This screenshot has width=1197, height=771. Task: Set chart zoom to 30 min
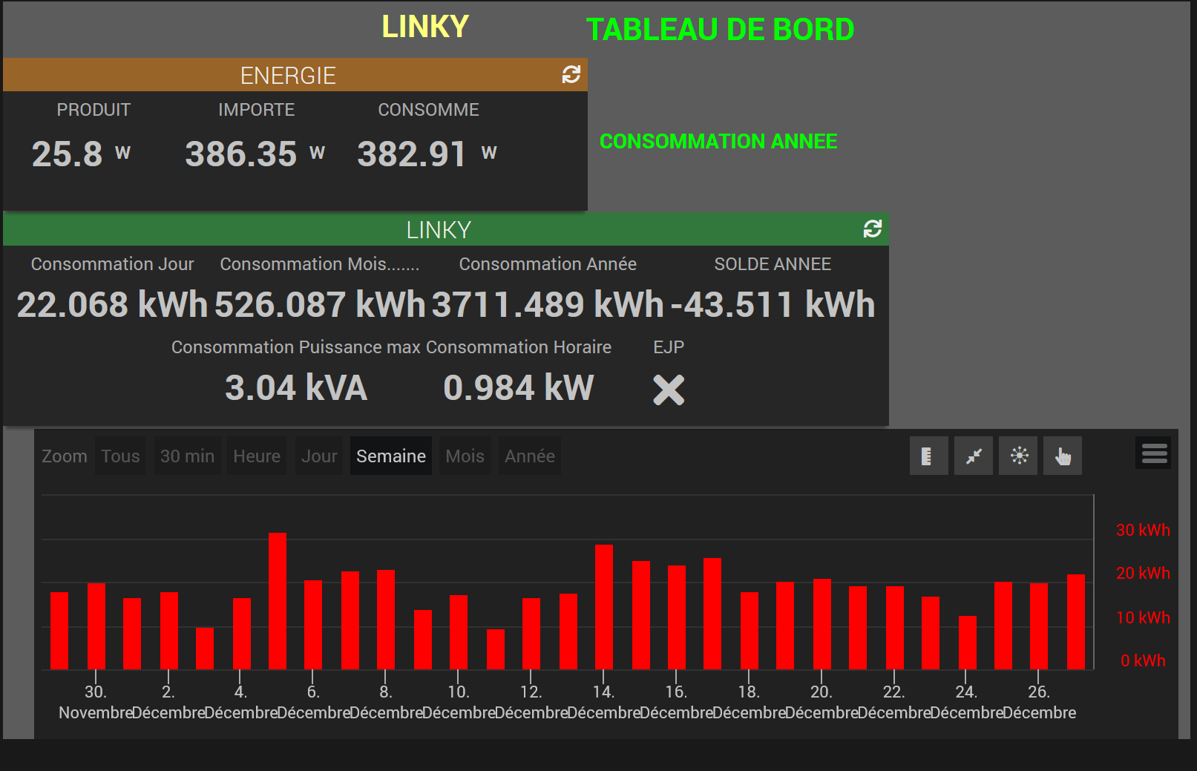pos(187,456)
